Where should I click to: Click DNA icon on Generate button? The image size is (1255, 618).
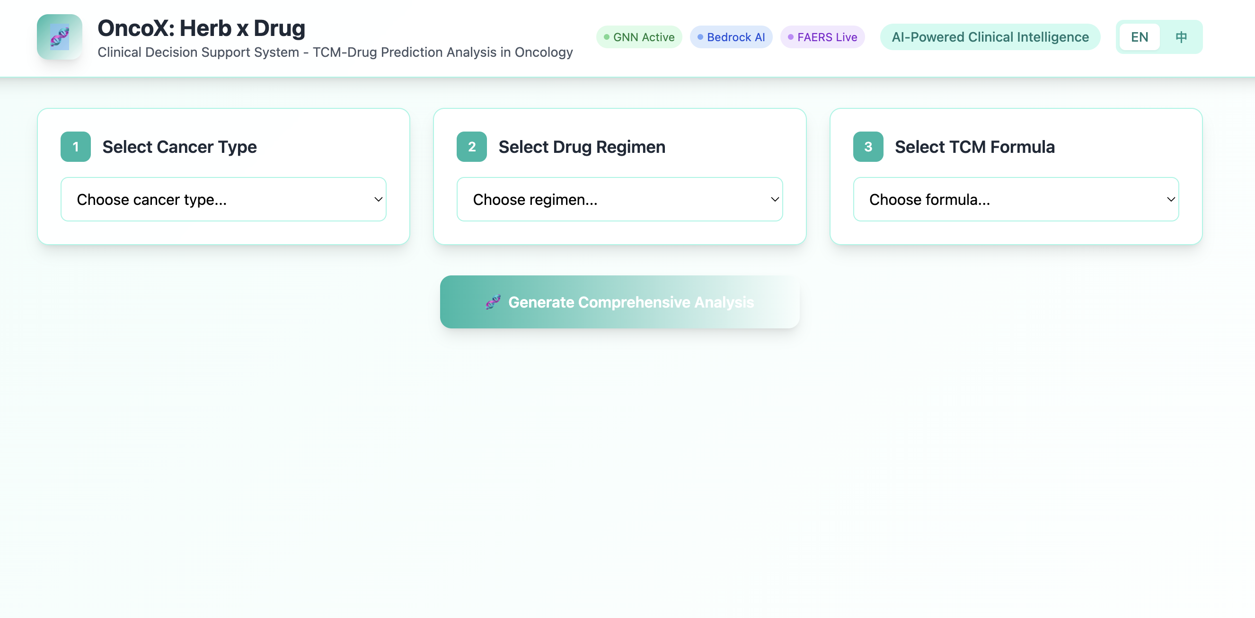point(493,302)
